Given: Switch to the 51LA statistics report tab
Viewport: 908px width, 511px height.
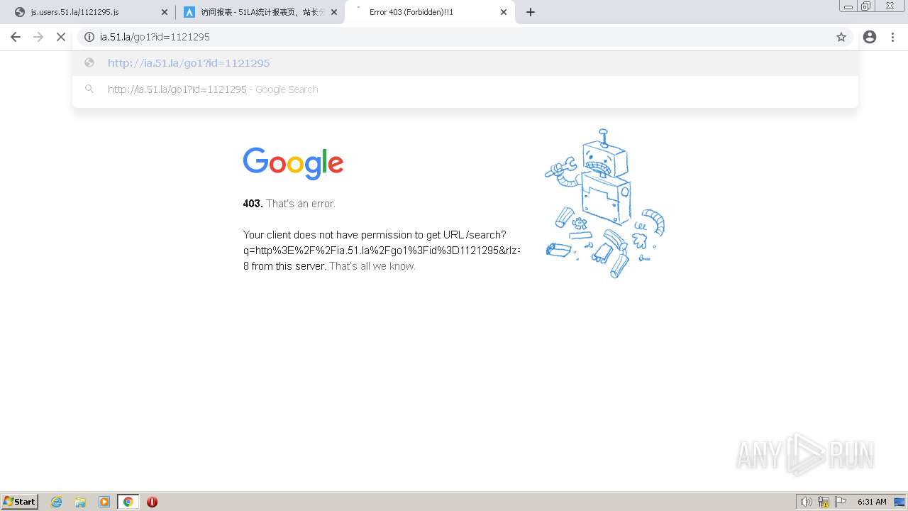Looking at the screenshot, I should point(260,12).
